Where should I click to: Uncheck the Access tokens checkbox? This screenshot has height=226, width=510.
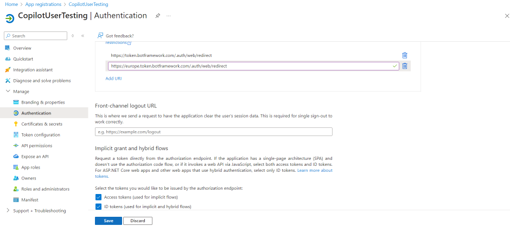pos(98,197)
